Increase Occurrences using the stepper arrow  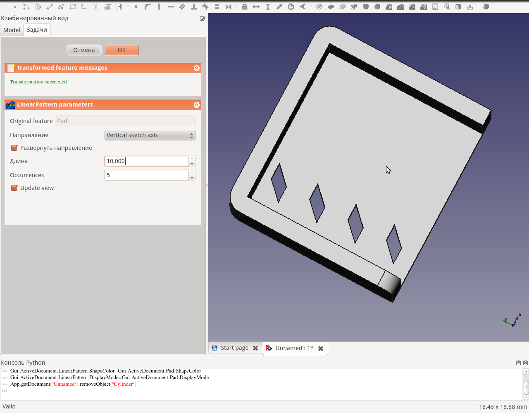pyautogui.click(x=191, y=173)
